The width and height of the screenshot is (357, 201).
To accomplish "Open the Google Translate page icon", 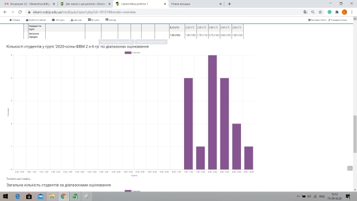I will (x=305, y=12).
